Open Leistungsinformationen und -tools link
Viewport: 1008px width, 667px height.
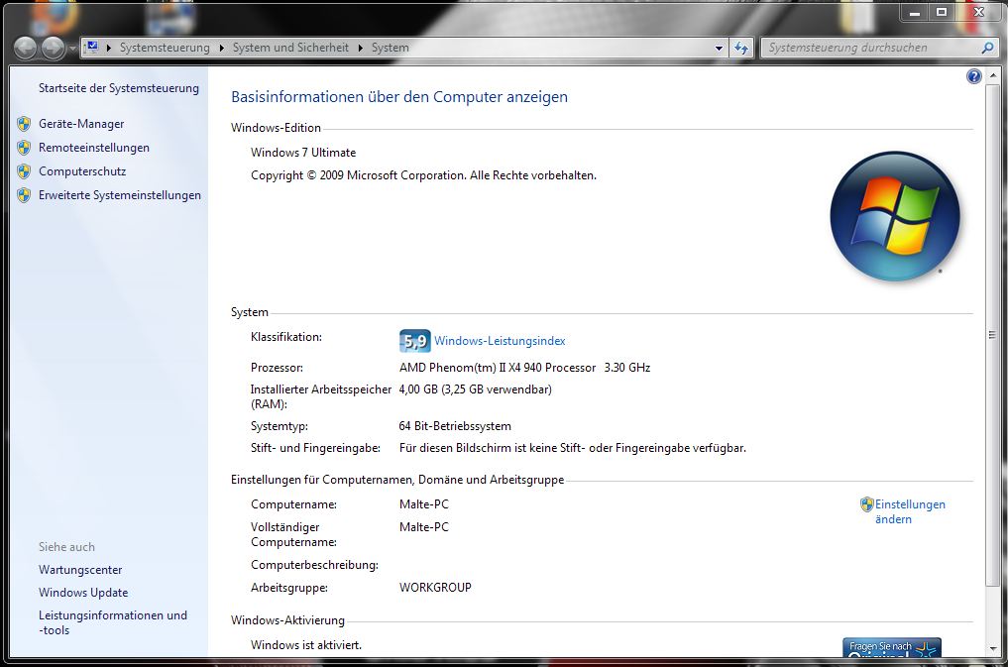(113, 622)
